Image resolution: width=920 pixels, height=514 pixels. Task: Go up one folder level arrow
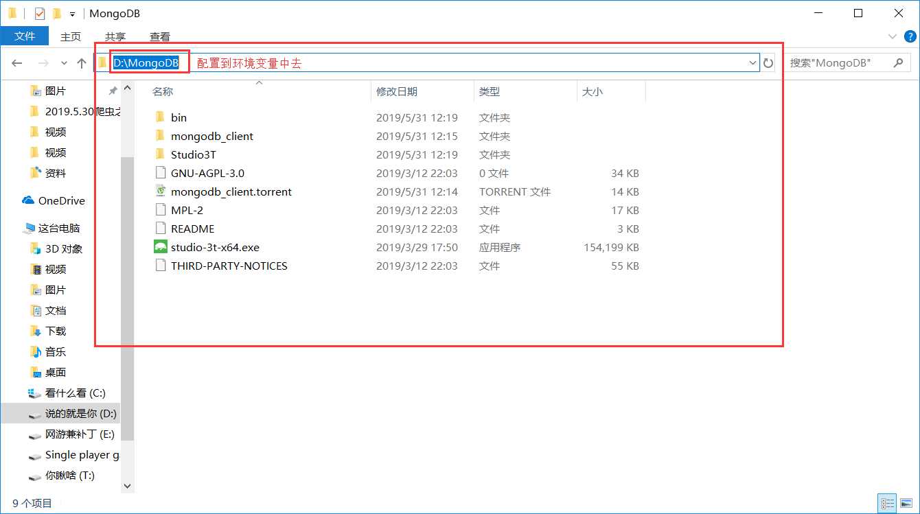coord(82,63)
